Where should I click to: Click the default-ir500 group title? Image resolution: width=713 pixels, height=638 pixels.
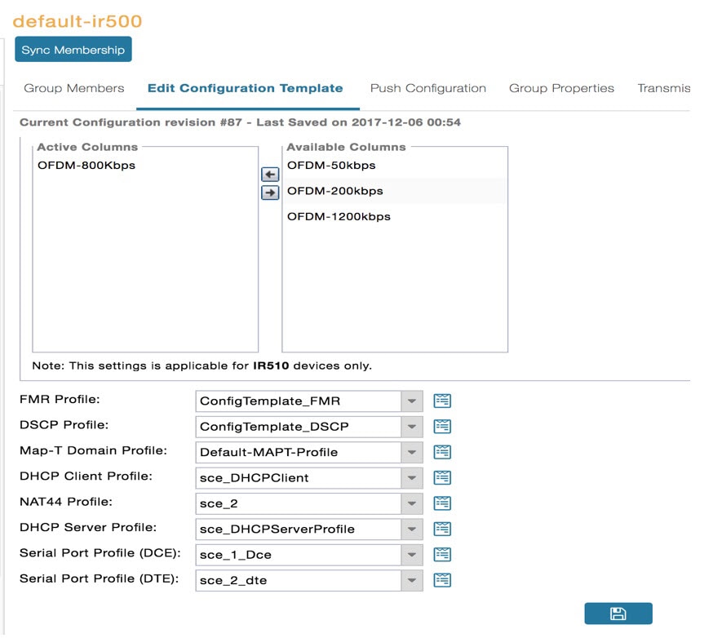click(77, 21)
